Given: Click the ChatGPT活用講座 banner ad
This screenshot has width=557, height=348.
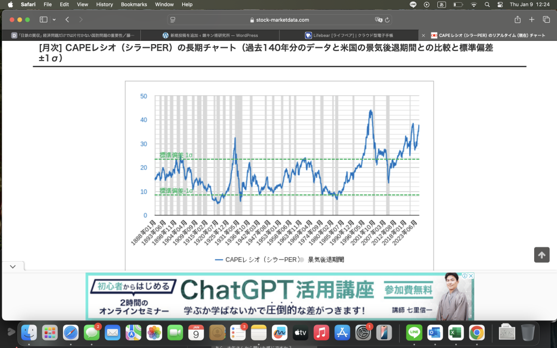Looking at the screenshot, I should tap(280, 296).
